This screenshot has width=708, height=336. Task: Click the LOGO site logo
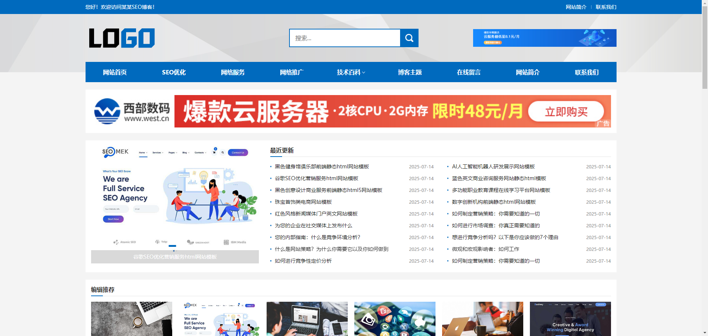coord(122,38)
